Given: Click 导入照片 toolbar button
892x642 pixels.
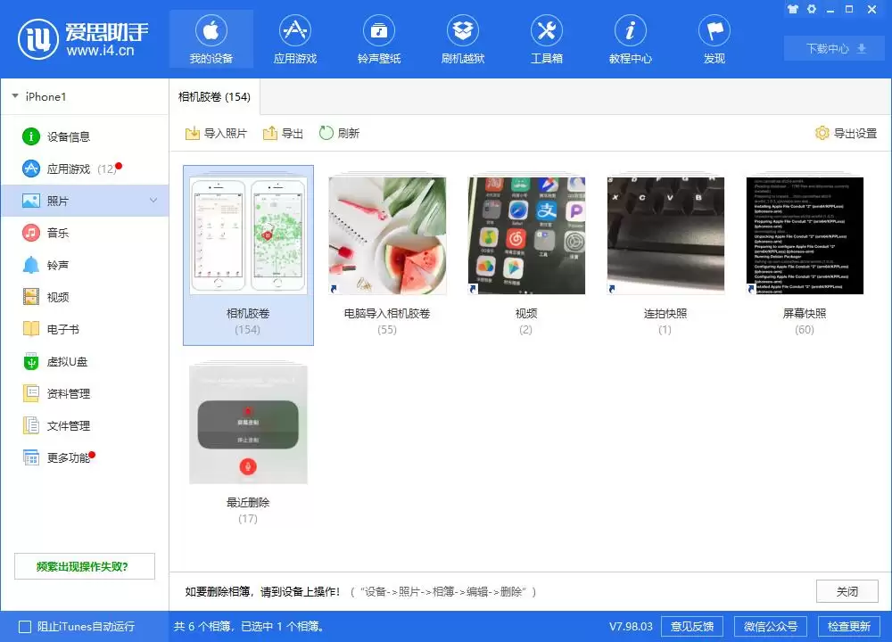Looking at the screenshot, I should [x=216, y=133].
